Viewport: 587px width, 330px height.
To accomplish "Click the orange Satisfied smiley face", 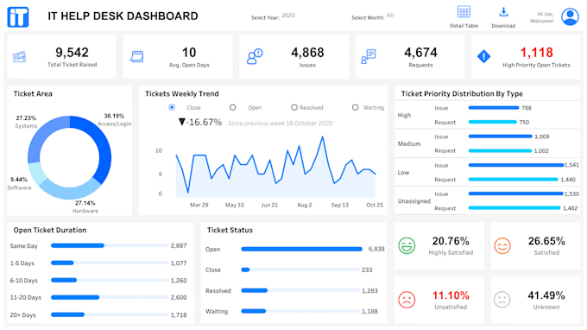I will (x=502, y=245).
